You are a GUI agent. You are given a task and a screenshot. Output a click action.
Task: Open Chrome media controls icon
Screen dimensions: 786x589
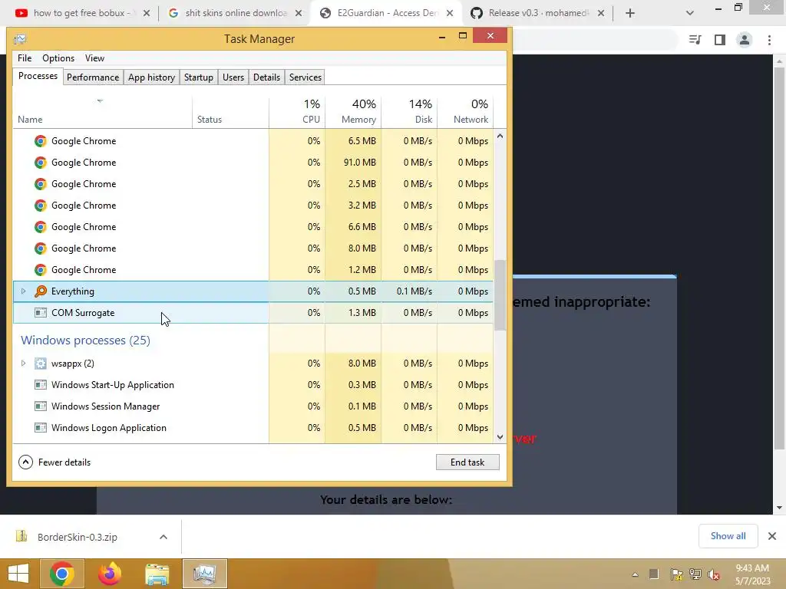pos(695,40)
